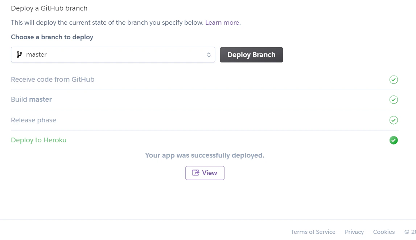Click the git branch icon beside master
This screenshot has width=416, height=240.
point(19,55)
